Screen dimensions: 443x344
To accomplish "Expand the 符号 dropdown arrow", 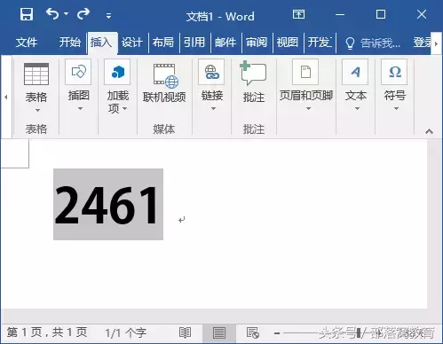I will coord(396,109).
